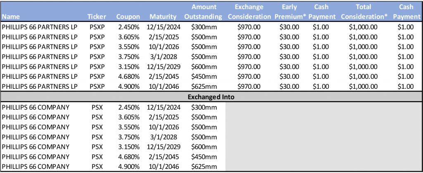
Task: Click the Exchange Consideration header
Action: (x=250, y=12)
